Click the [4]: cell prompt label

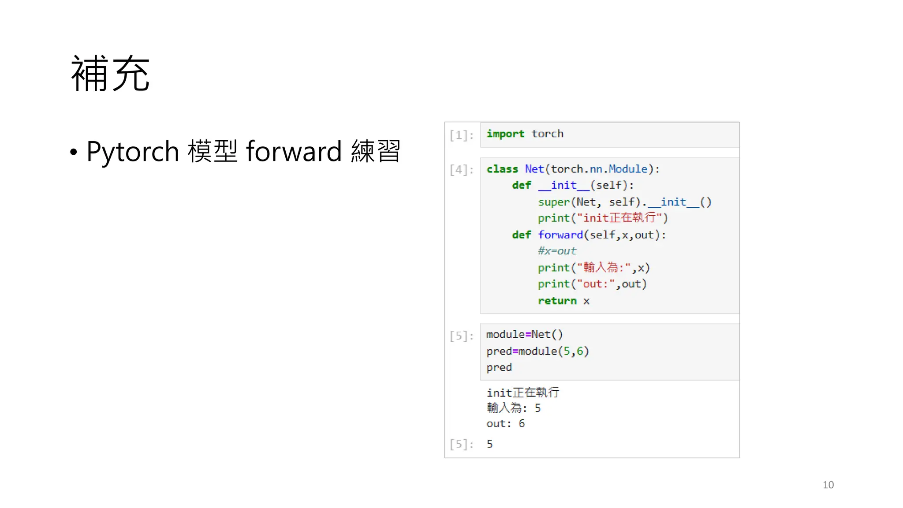(461, 170)
